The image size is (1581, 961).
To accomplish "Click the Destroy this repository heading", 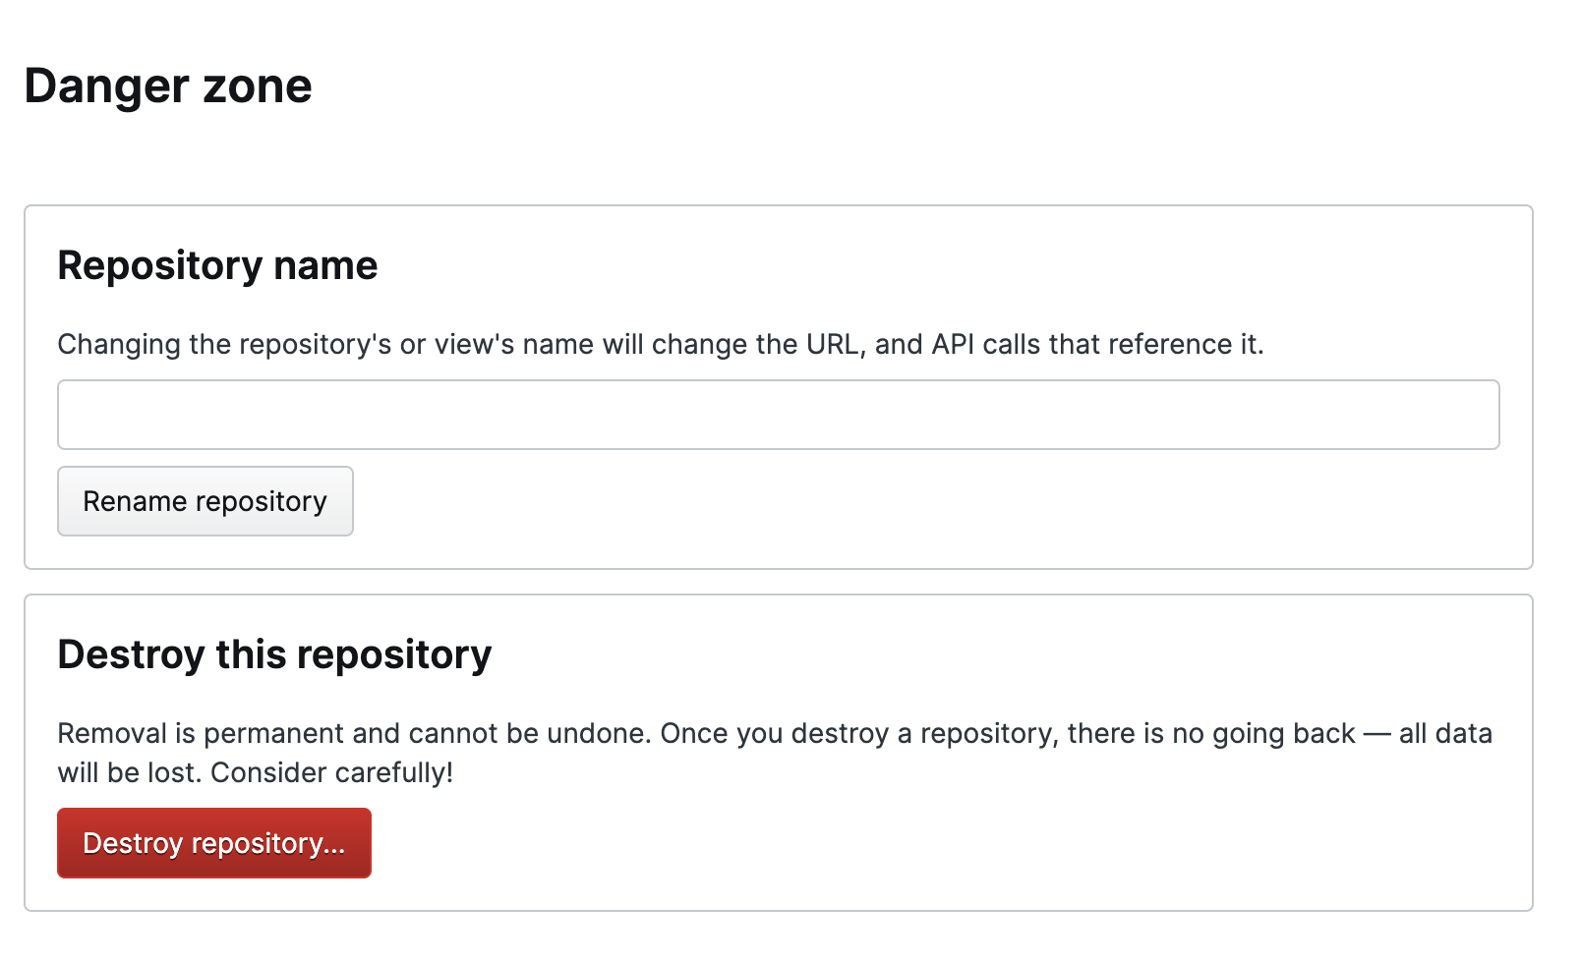I will coord(274,655).
